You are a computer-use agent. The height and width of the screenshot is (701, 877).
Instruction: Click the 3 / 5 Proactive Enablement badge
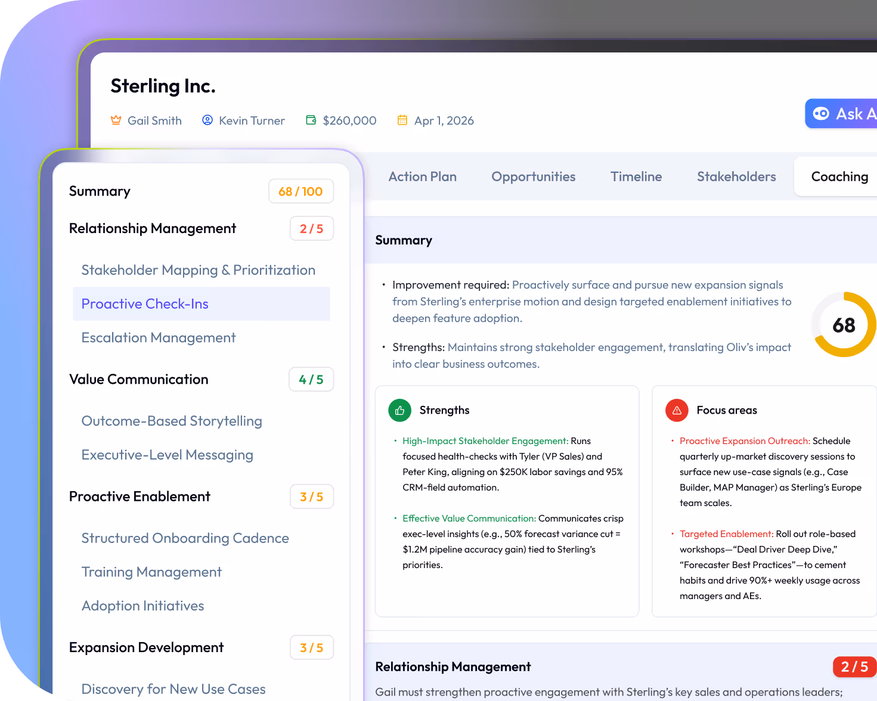click(312, 497)
